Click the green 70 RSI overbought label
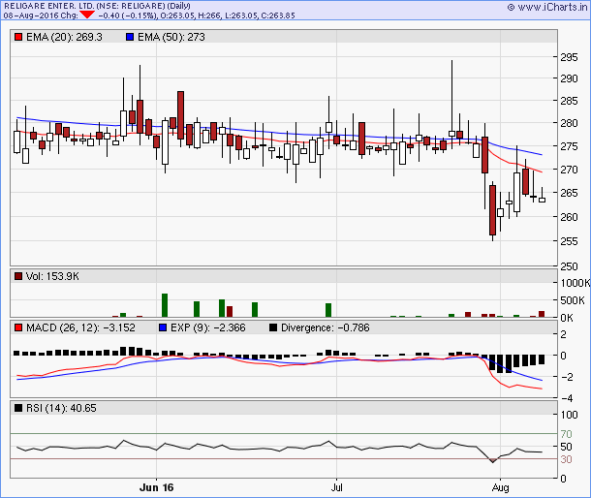Viewport: 591px width, 498px height. tap(566, 434)
